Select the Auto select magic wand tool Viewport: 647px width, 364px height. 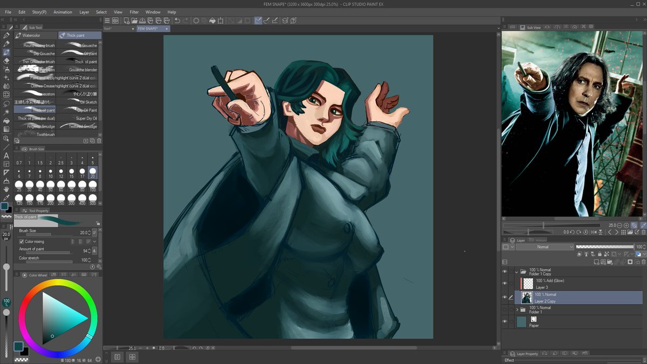[6, 112]
